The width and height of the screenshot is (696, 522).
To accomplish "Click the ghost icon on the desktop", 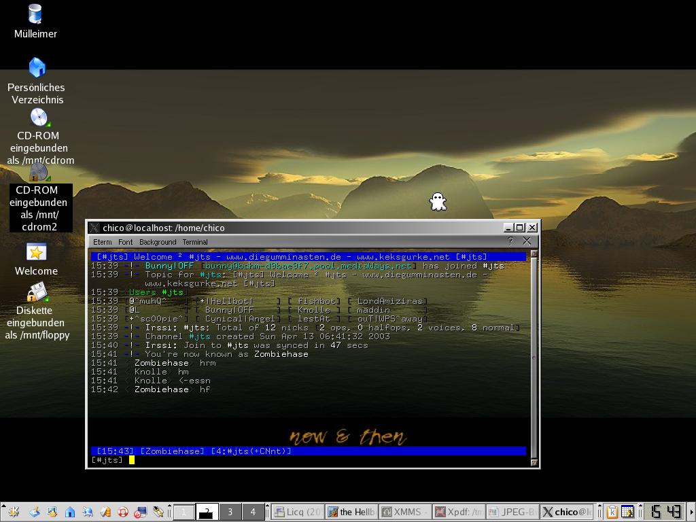I will click(438, 201).
